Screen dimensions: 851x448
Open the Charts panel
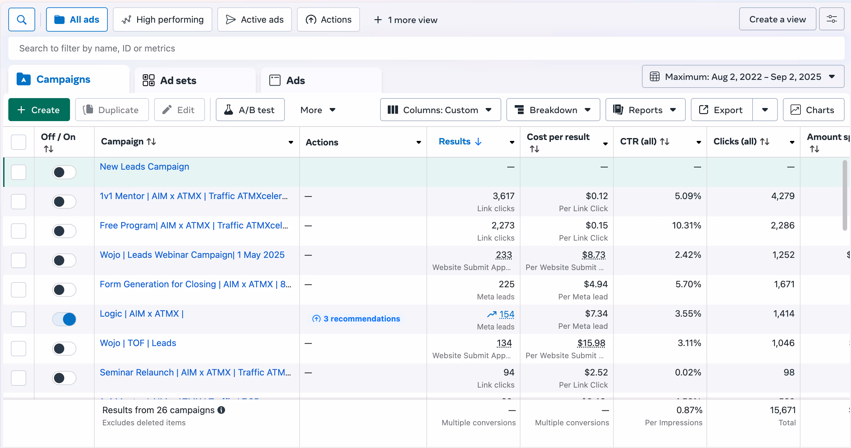813,110
